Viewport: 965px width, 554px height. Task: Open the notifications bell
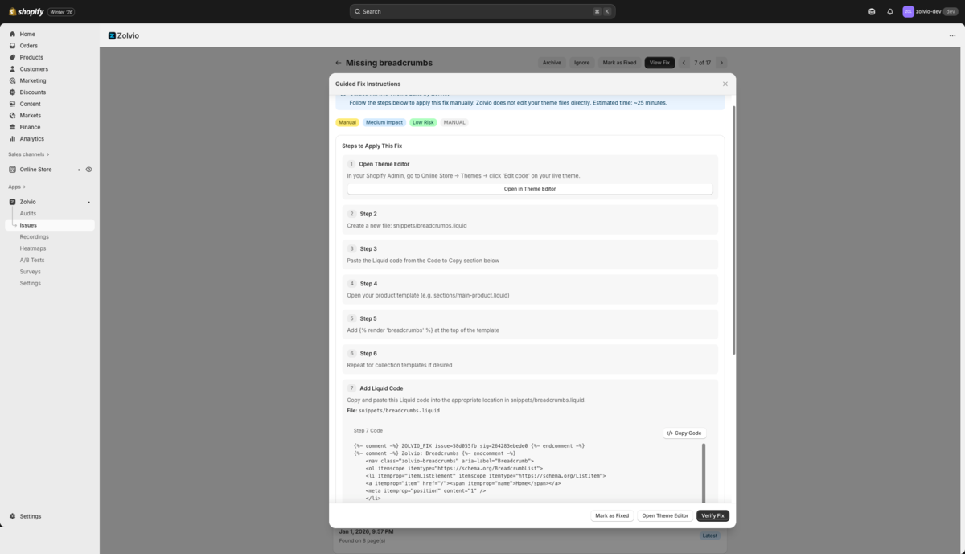(889, 11)
